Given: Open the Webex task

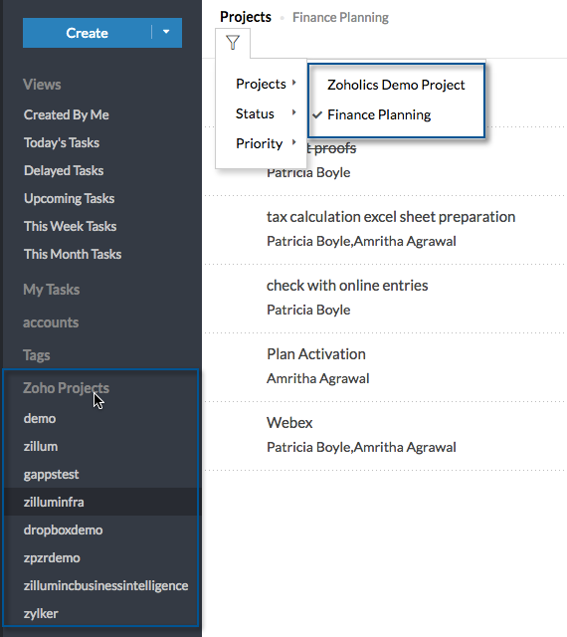Looking at the screenshot, I should (x=289, y=423).
